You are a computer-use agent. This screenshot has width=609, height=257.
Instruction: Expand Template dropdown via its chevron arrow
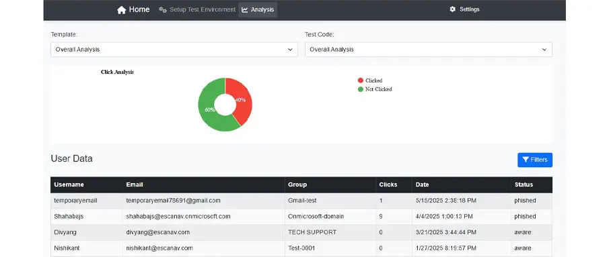[290, 50]
